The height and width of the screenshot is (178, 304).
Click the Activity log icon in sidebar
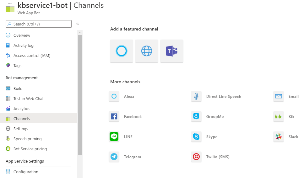tap(8, 45)
